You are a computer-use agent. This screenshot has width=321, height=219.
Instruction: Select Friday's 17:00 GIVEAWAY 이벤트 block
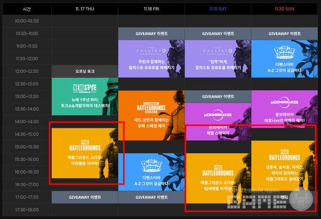(x=151, y=197)
